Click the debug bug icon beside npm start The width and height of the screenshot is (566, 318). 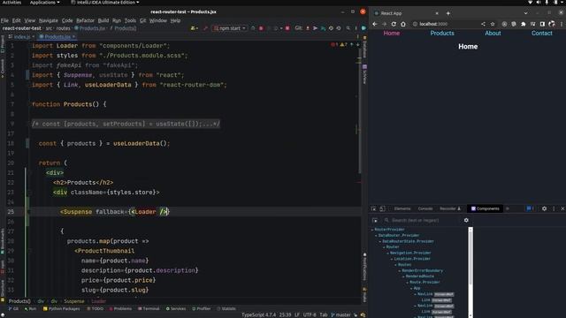tap(261, 28)
